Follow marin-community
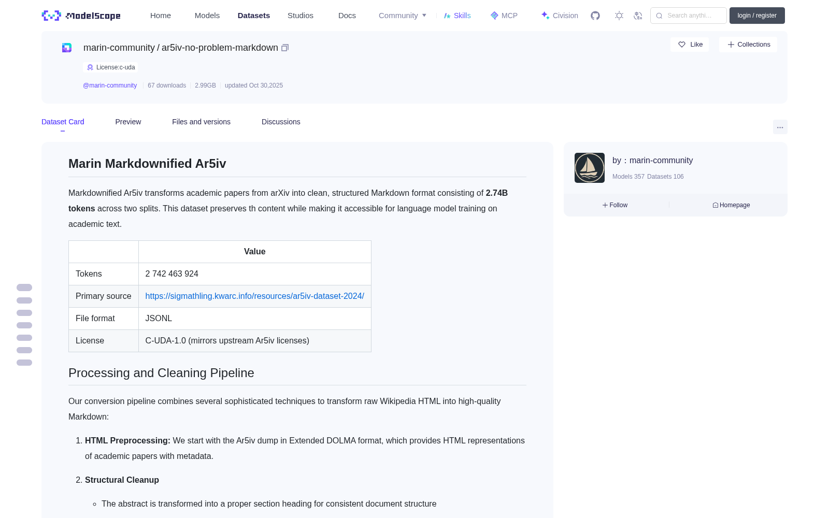829x518 pixels. tap(615, 205)
